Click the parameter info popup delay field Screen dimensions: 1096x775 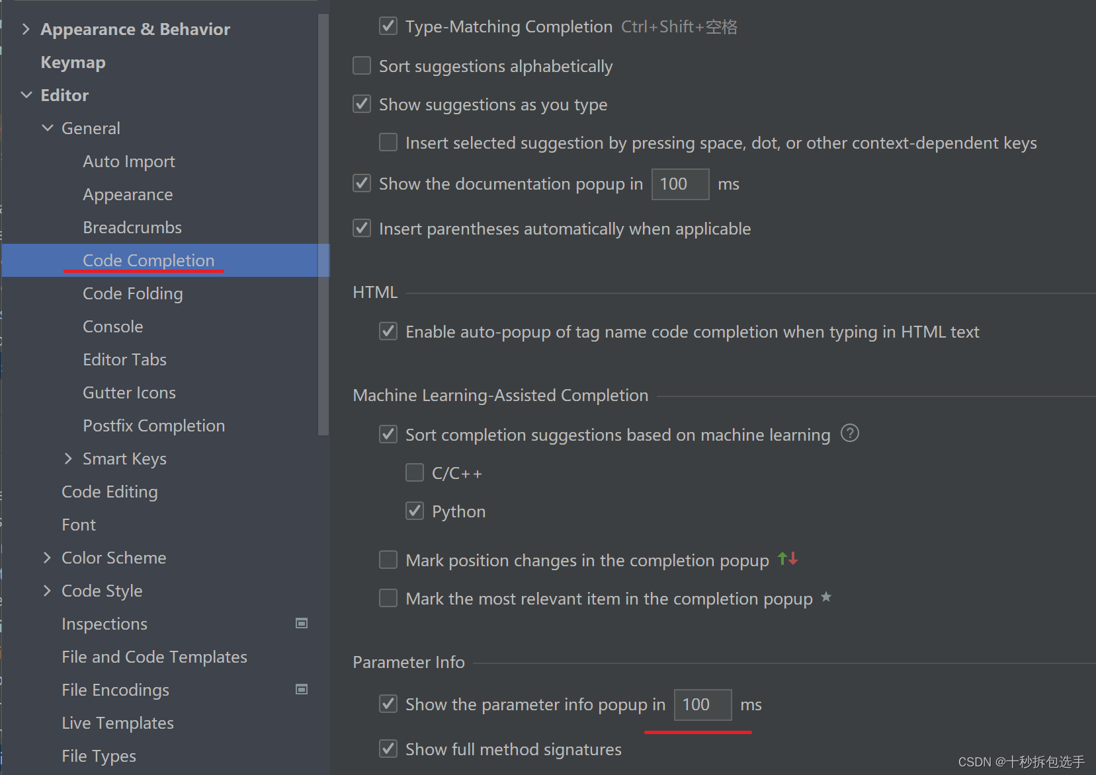(x=702, y=704)
